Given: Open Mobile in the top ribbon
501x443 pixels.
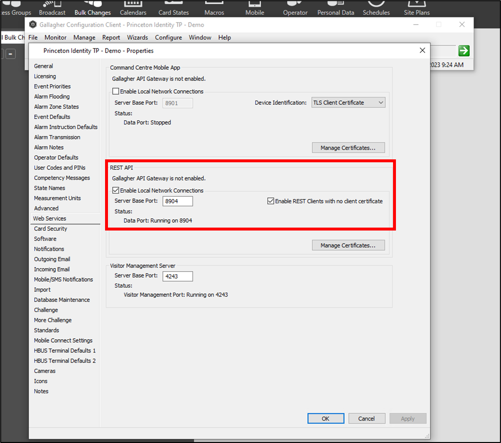Looking at the screenshot, I should tap(255, 9).
